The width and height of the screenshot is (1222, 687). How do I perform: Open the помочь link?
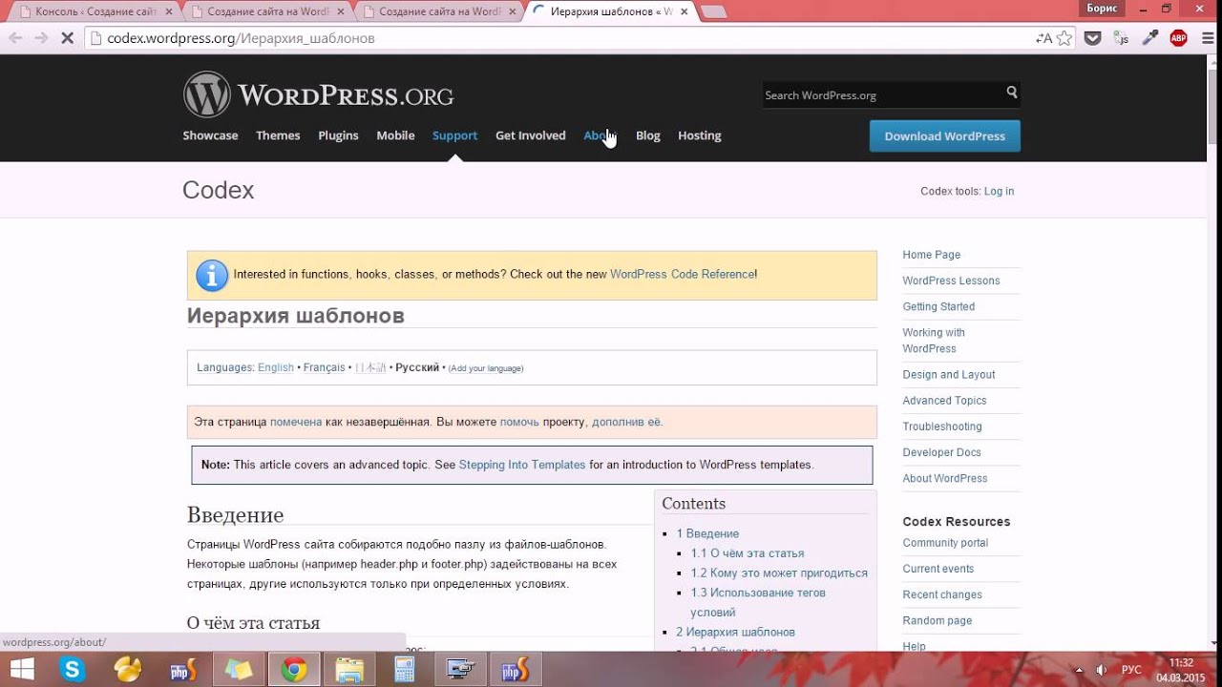519,422
